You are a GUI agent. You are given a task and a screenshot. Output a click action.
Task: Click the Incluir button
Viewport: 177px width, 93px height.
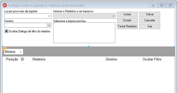point(127,14)
